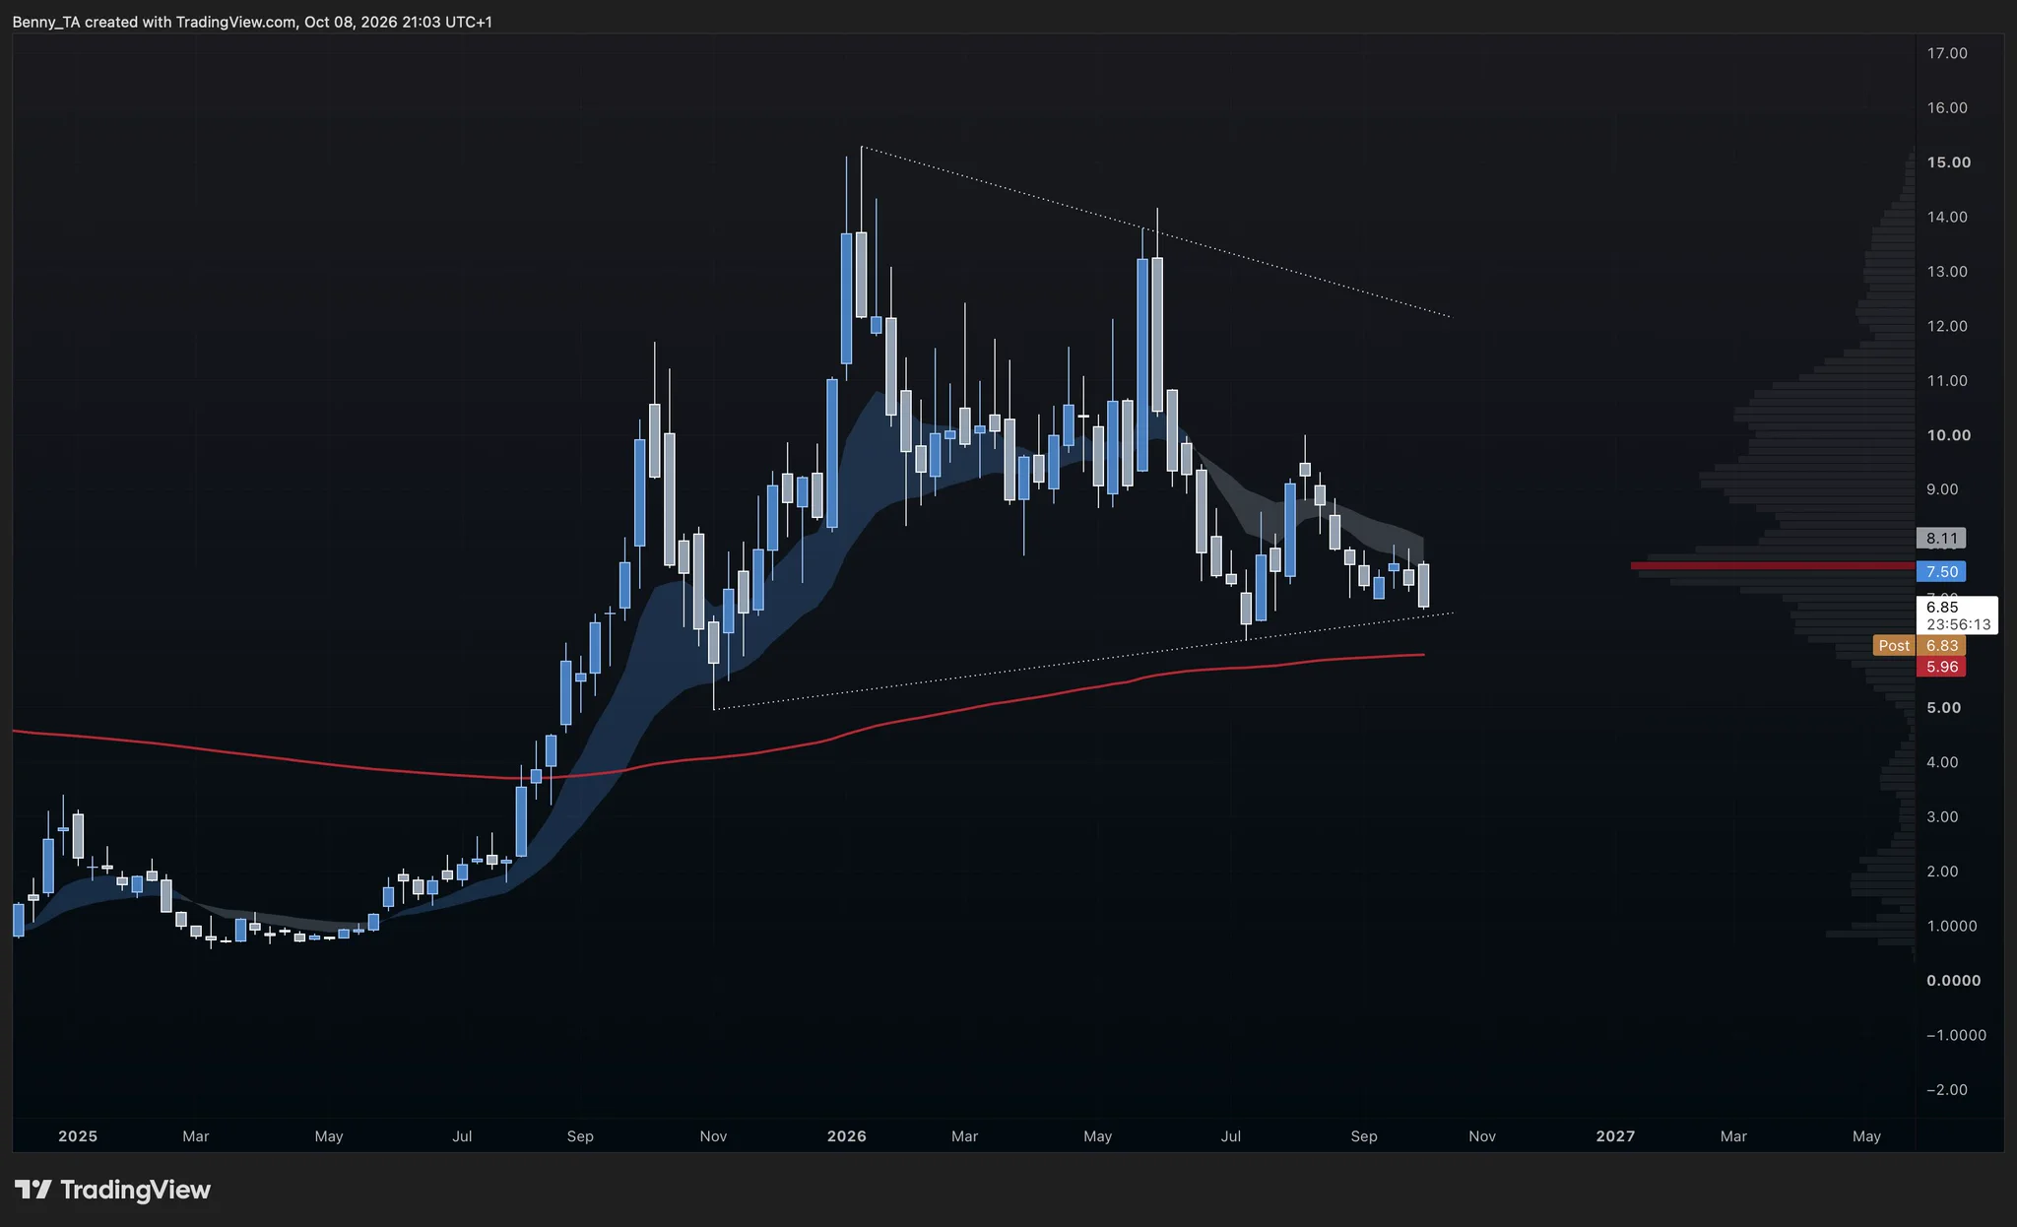
Task: Click the 10.00 price scale label
Action: click(x=1949, y=435)
